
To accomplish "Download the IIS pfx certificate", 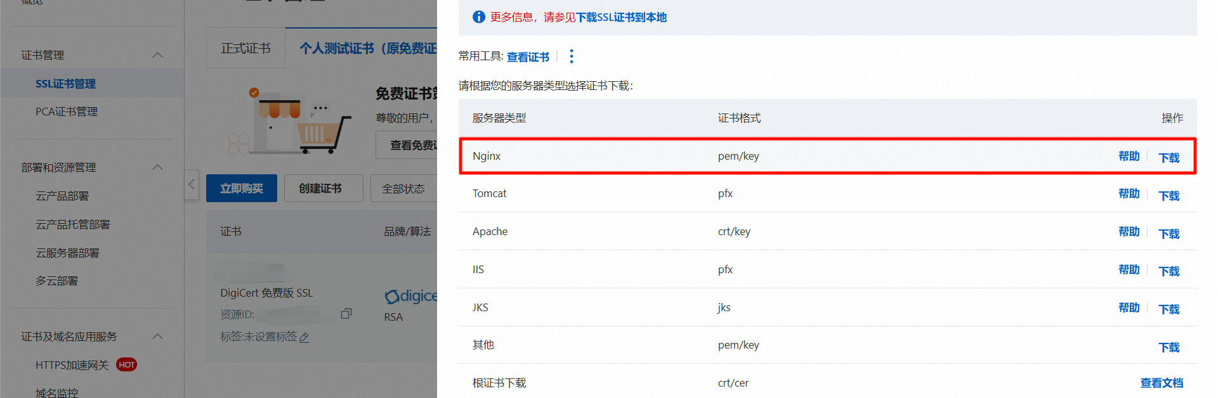I will 1169,271.
